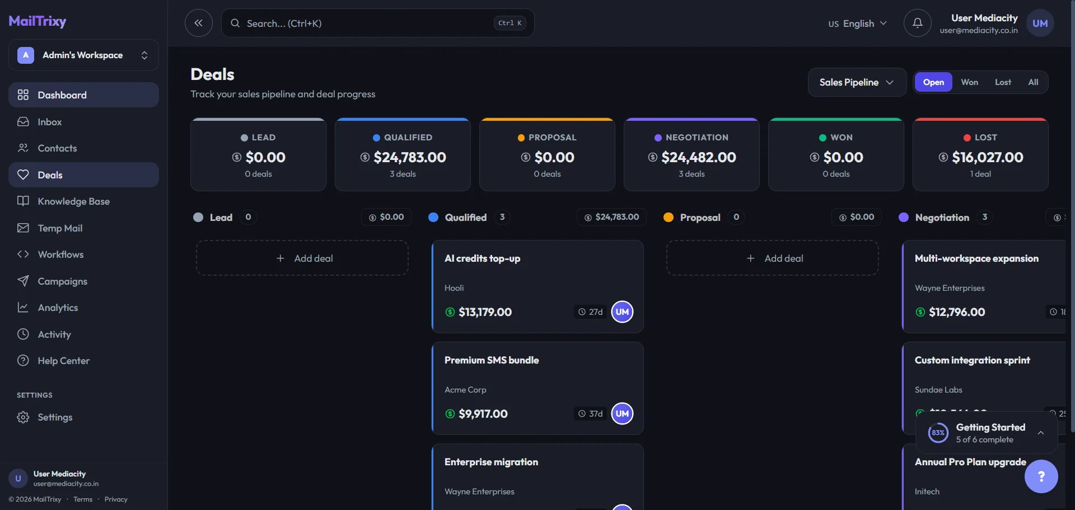
Task: Click the Lead summary card
Action: click(x=258, y=155)
